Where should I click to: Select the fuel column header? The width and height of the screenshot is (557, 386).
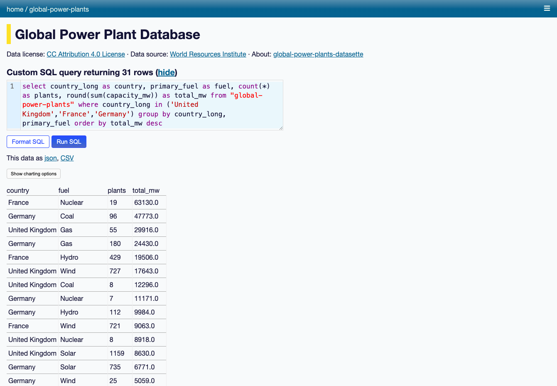64,190
